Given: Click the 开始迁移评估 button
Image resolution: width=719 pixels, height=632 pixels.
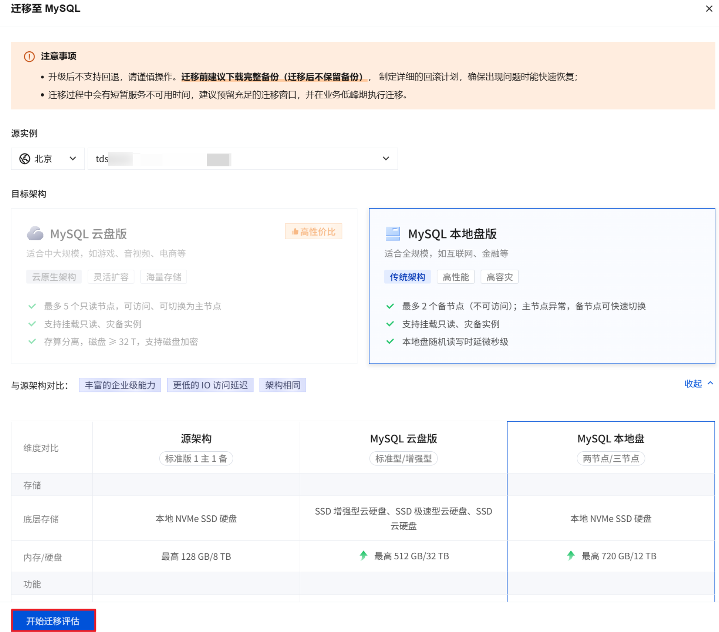Looking at the screenshot, I should (x=53, y=621).
